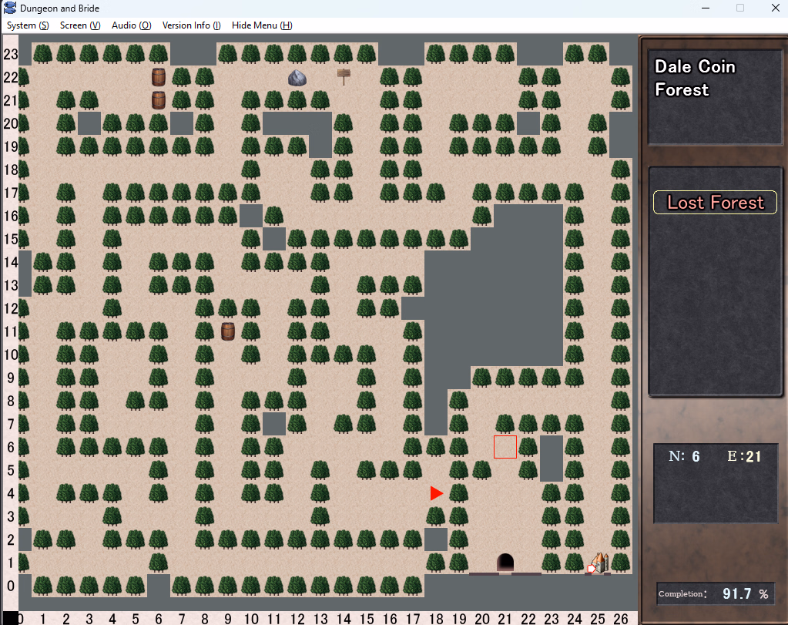Click the Dale Coin Forest title panel
This screenshot has width=788, height=625.
coord(715,97)
